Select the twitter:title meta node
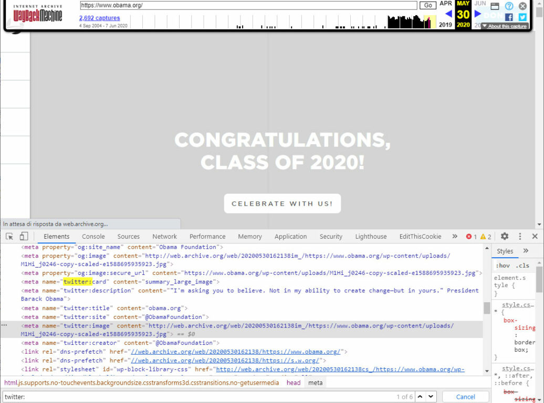This screenshot has width=544, height=403. [104, 308]
